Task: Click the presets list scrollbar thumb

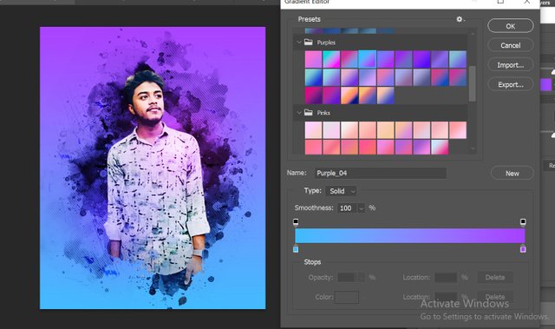Action: [x=472, y=83]
